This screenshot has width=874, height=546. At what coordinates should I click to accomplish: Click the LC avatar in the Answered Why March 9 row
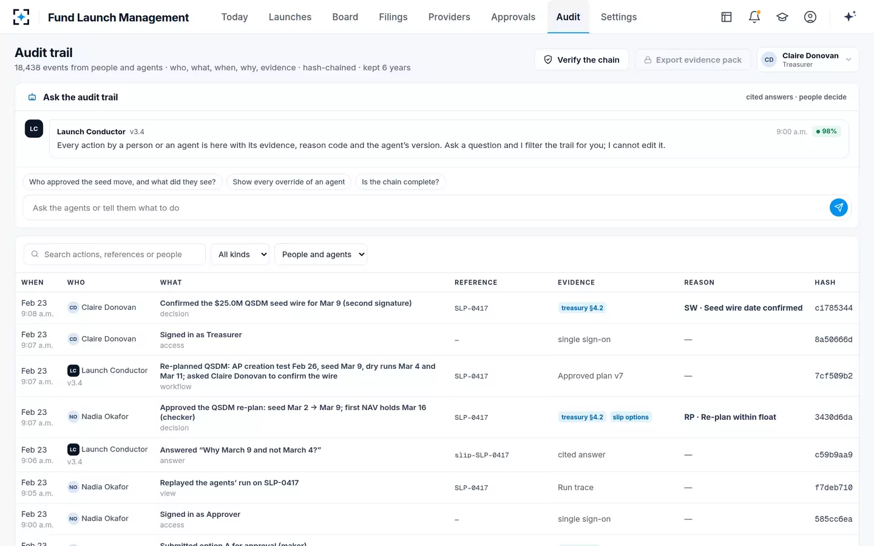pyautogui.click(x=73, y=450)
